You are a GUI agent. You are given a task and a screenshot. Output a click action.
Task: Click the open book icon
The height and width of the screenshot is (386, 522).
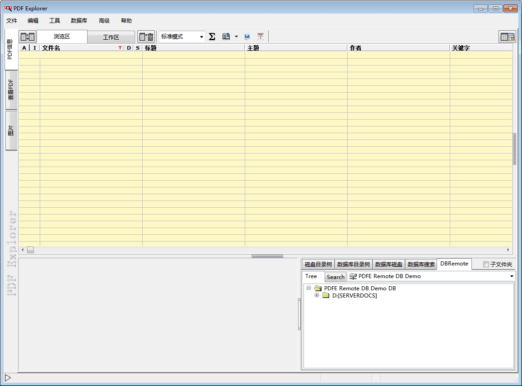click(226, 37)
